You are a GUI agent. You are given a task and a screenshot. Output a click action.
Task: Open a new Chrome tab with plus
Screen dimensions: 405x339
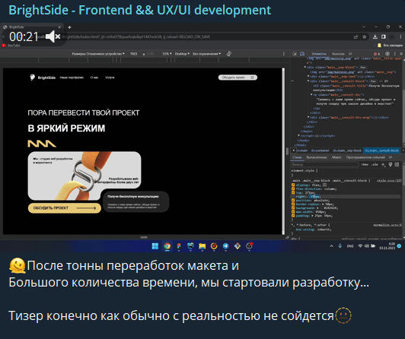point(69,27)
